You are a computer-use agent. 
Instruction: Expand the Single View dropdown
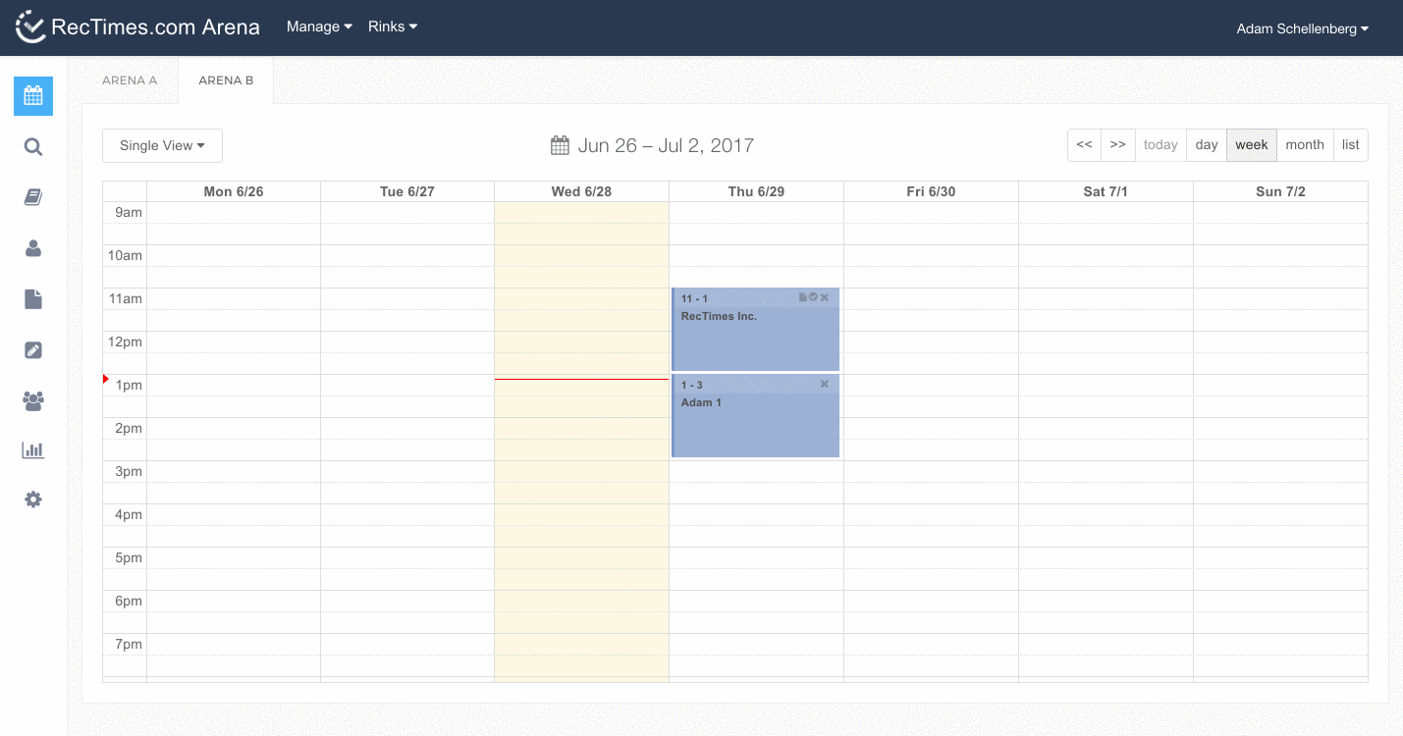(x=162, y=145)
